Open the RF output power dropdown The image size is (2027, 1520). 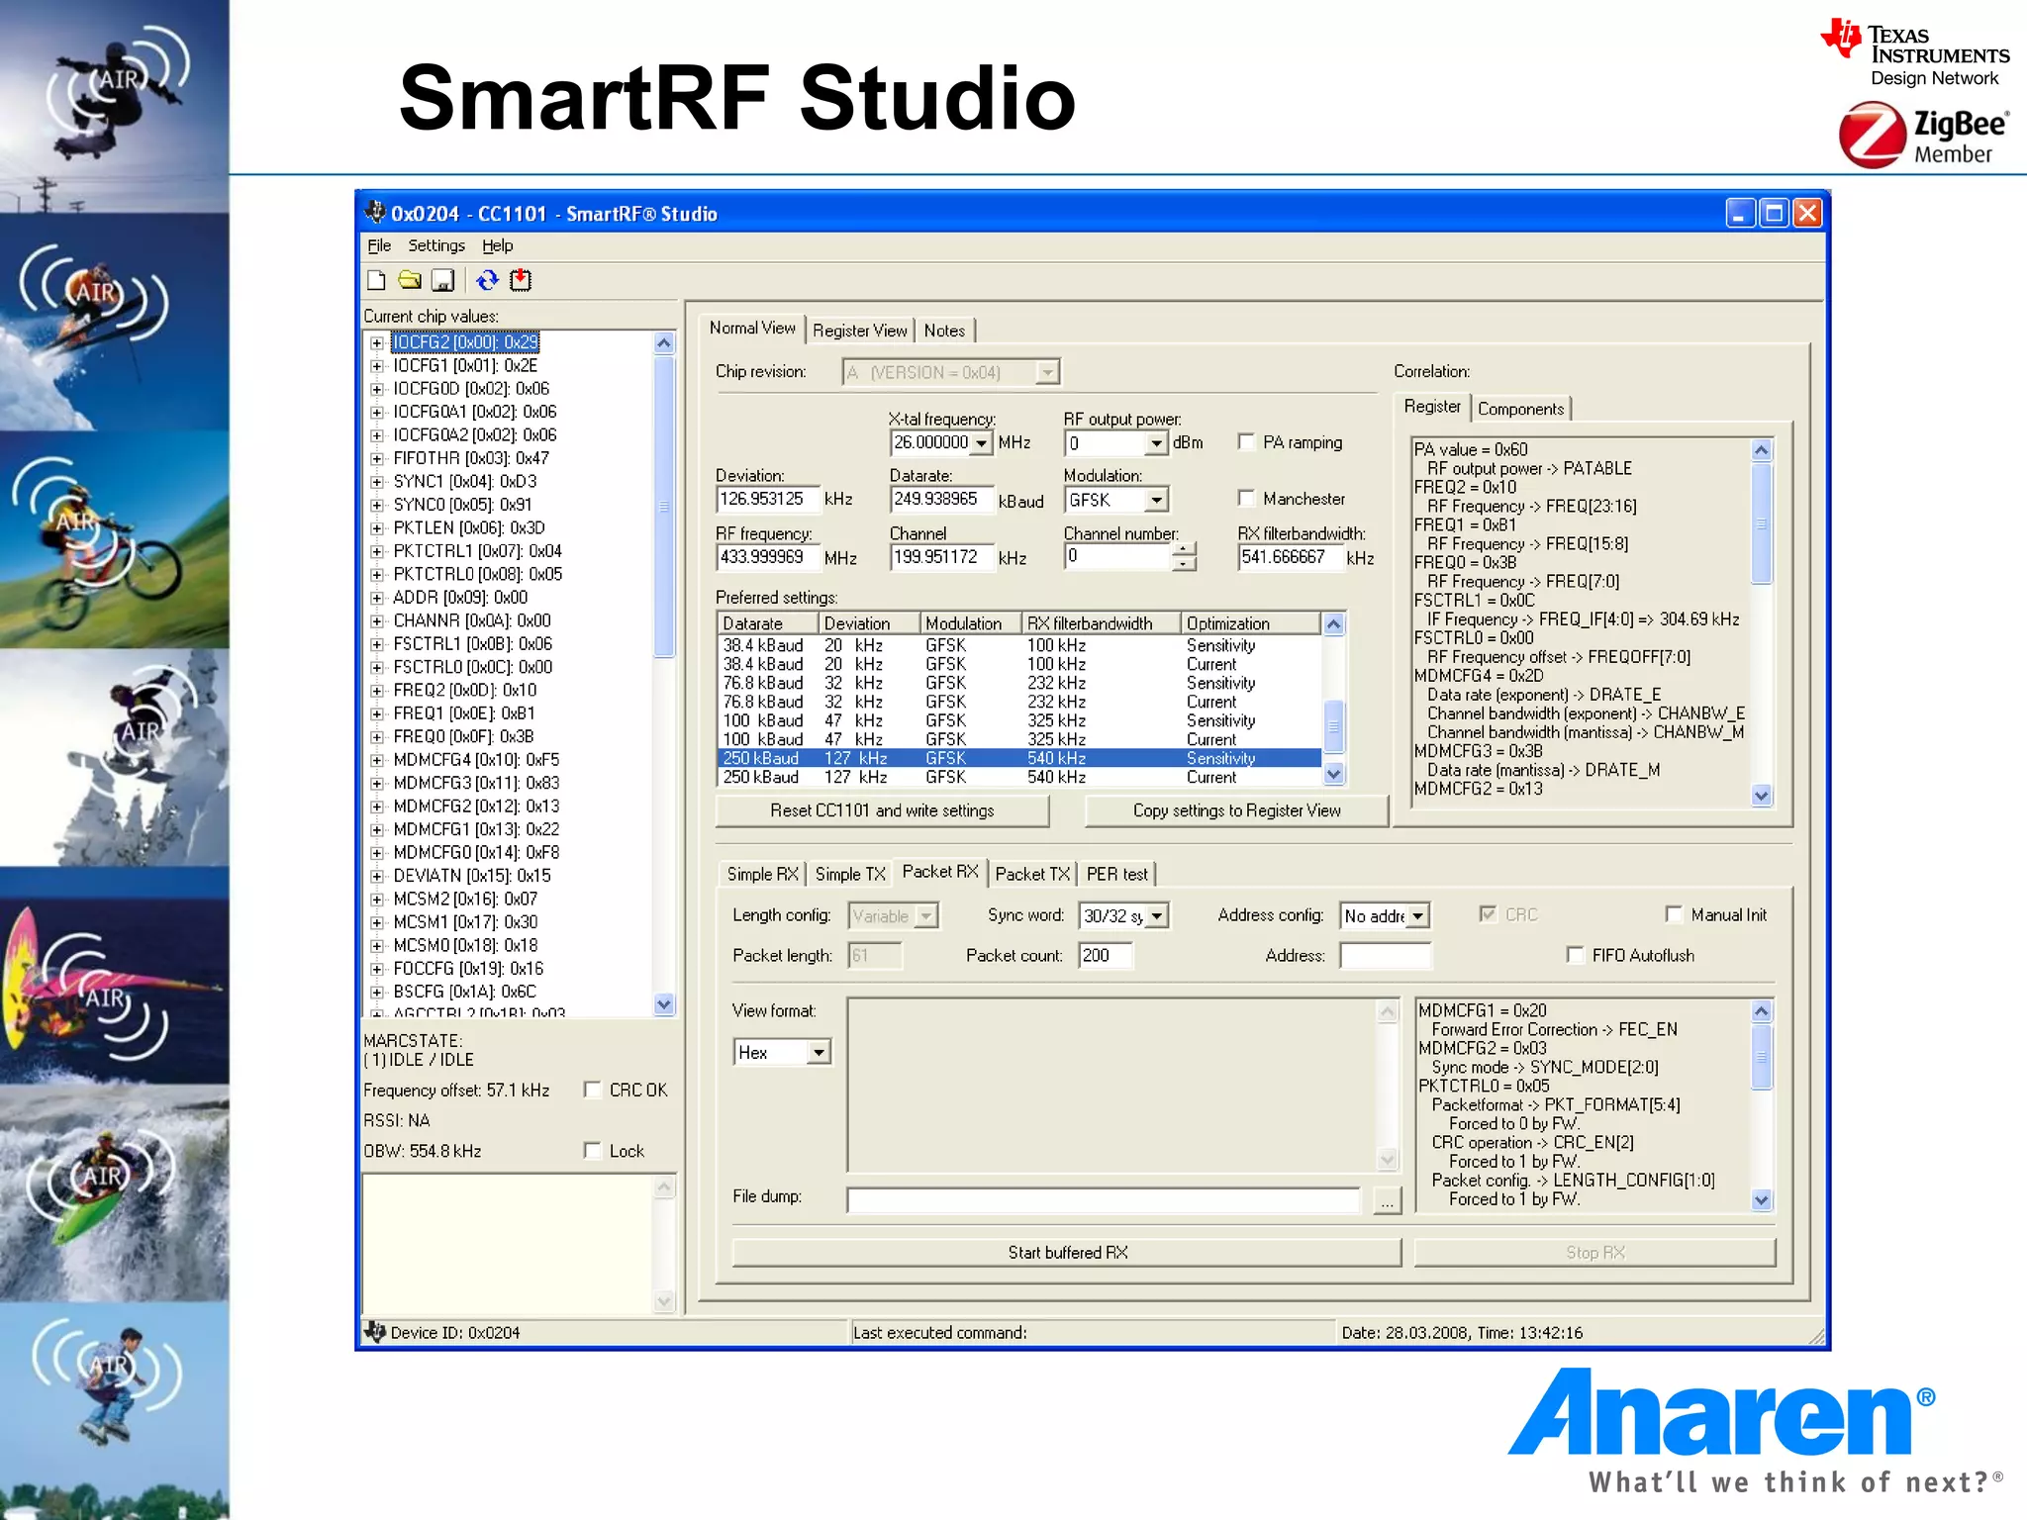[1156, 443]
